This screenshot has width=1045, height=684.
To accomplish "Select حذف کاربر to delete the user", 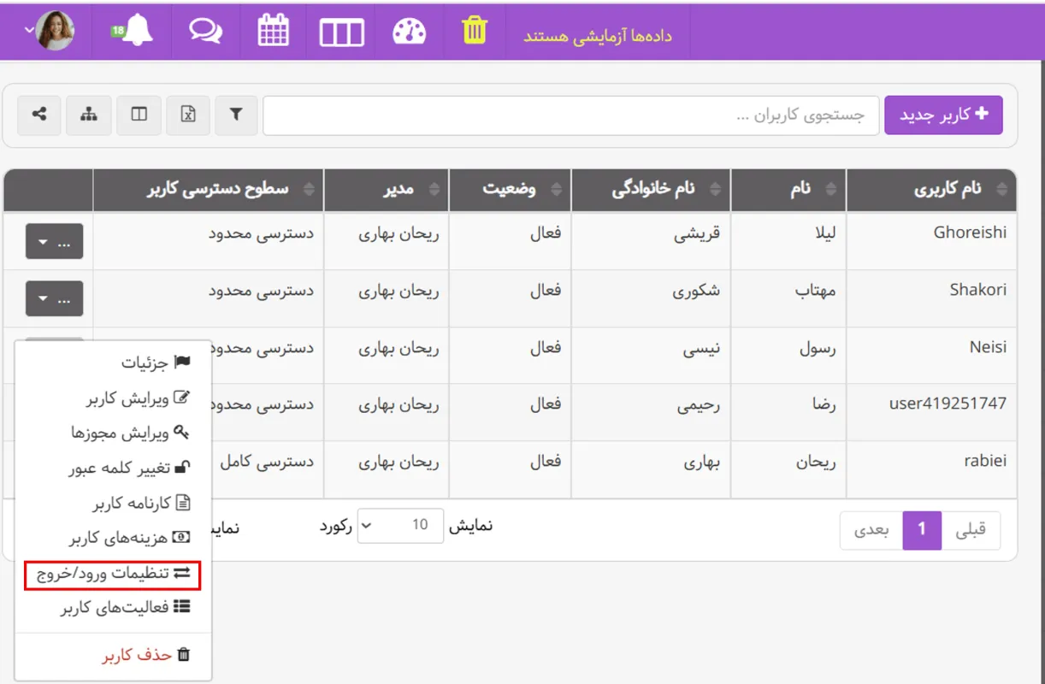I will pyautogui.click(x=145, y=654).
